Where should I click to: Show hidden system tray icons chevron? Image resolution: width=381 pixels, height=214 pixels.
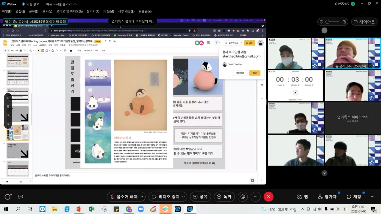pos(302,209)
